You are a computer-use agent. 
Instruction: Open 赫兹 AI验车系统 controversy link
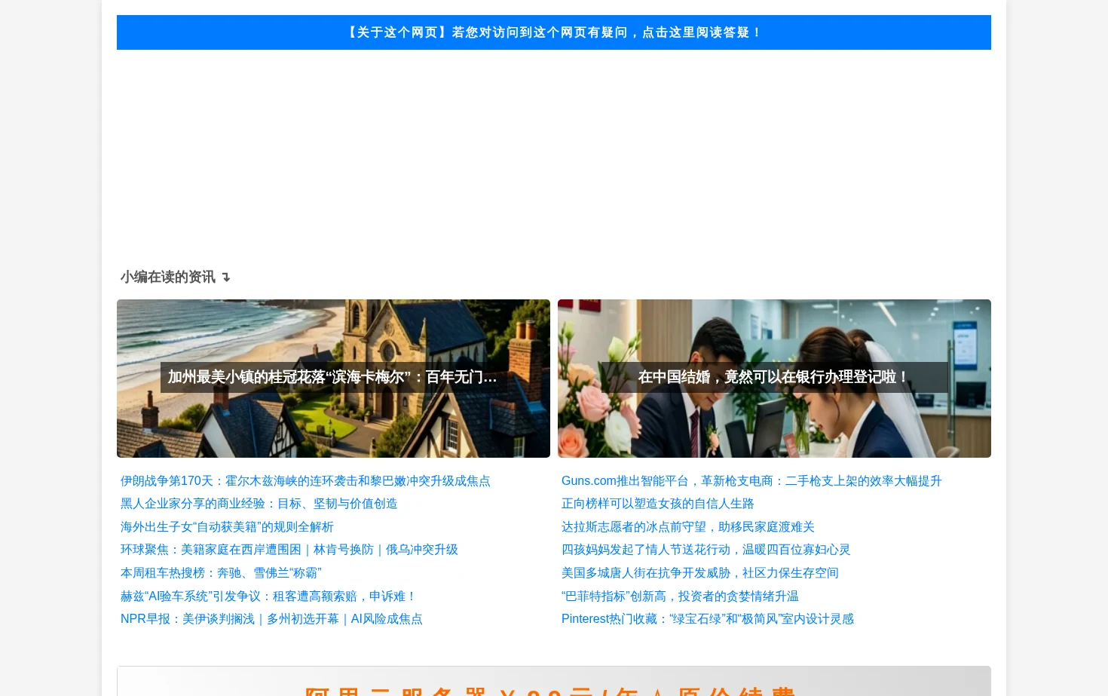point(269,596)
